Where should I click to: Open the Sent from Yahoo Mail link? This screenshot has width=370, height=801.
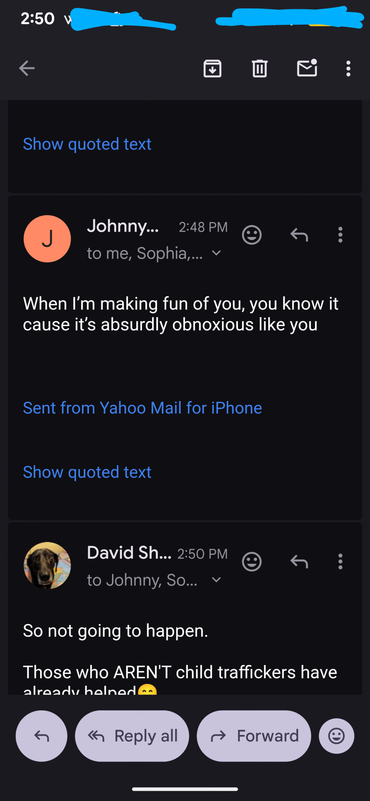coord(142,408)
